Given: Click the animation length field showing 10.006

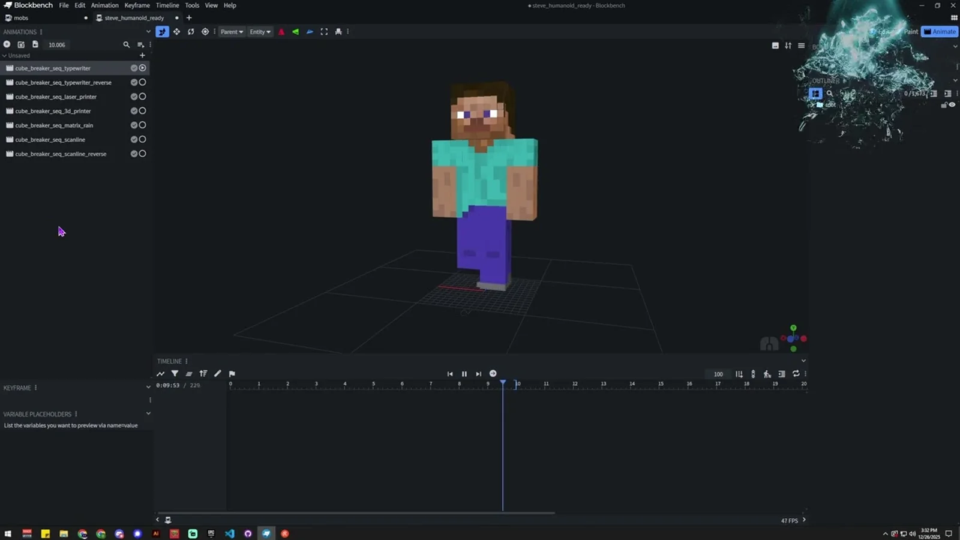Looking at the screenshot, I should [x=57, y=45].
